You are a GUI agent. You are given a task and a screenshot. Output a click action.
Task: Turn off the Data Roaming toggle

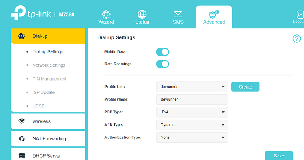click(163, 64)
